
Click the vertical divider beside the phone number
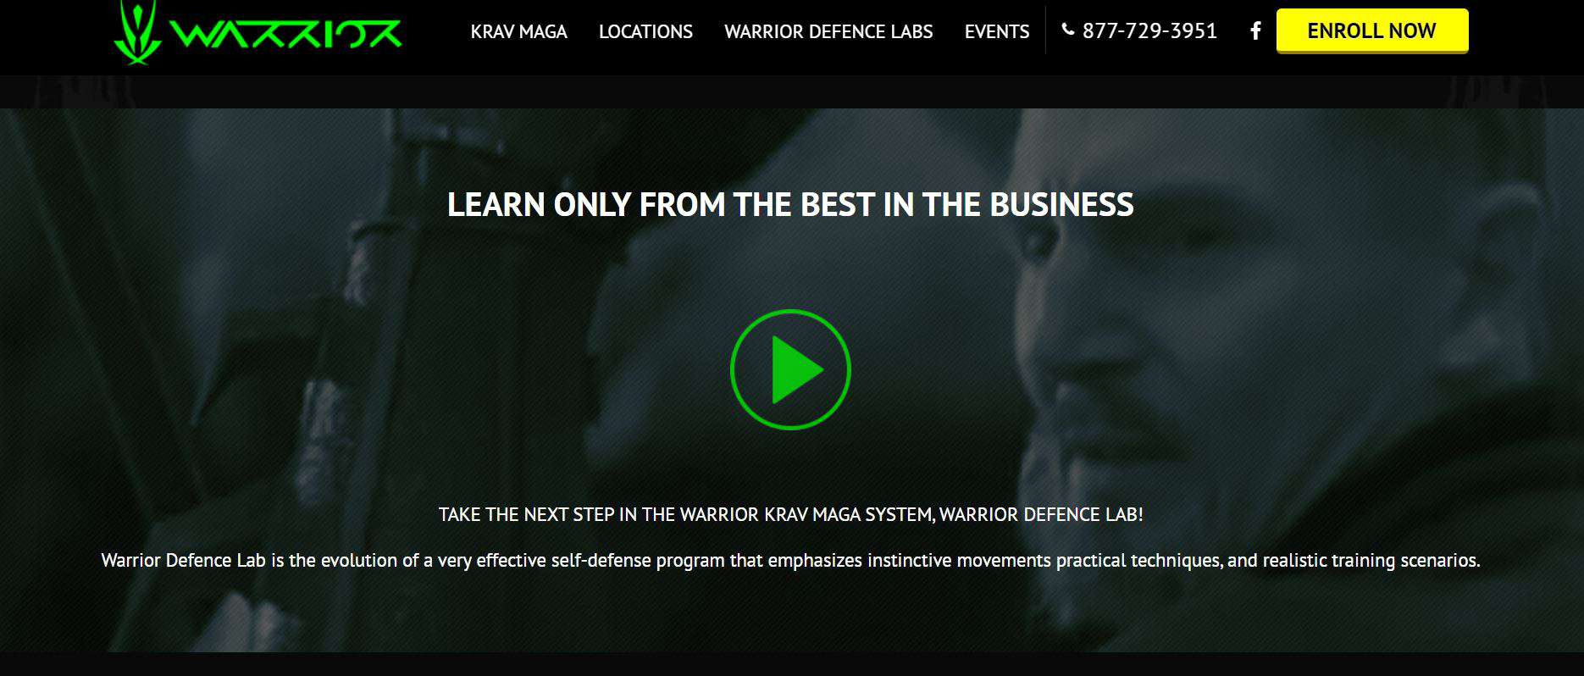coord(1046,30)
